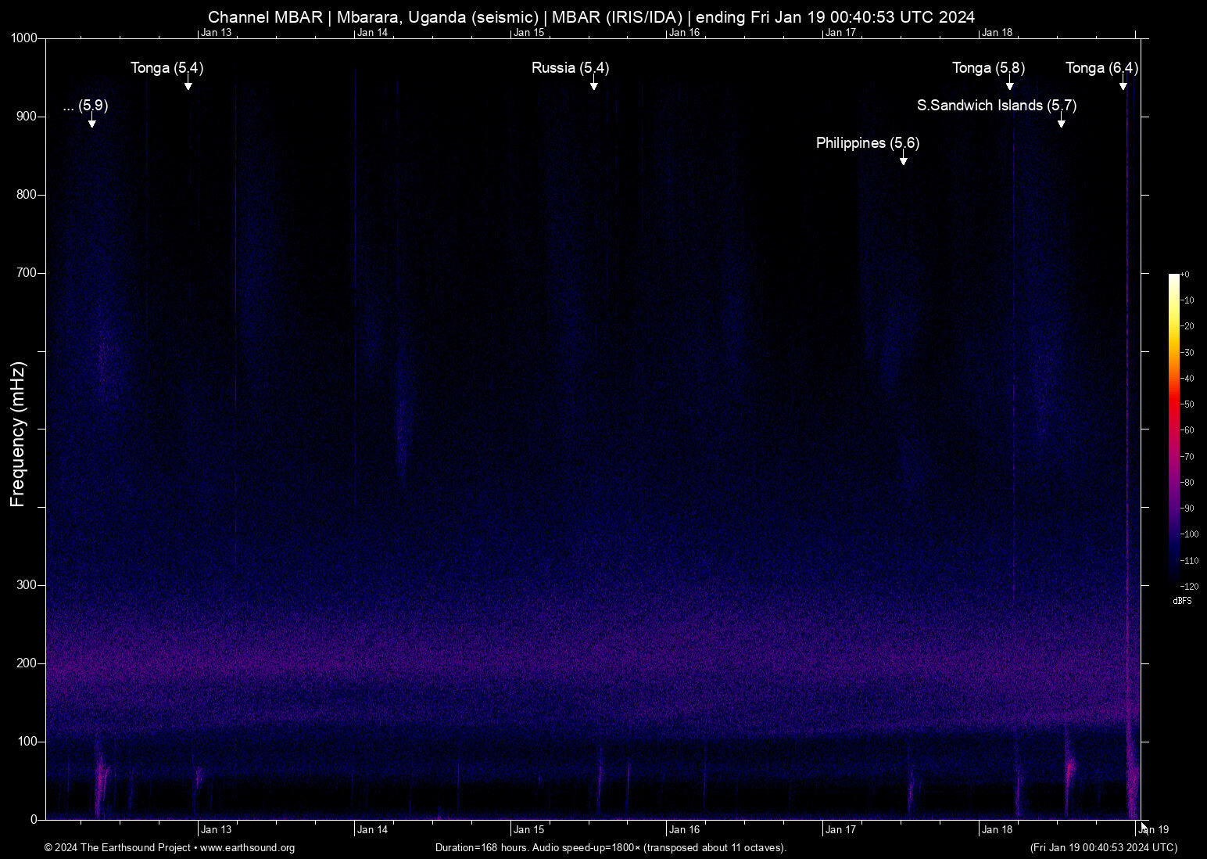Click the www.earthsound.org link in footer
Screen dimensions: 1207x859
(247, 848)
